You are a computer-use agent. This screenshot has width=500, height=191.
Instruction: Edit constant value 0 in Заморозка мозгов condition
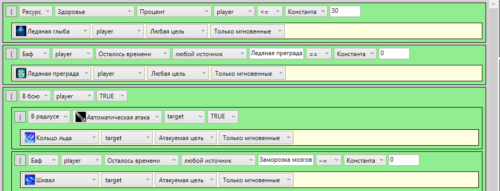(404, 160)
